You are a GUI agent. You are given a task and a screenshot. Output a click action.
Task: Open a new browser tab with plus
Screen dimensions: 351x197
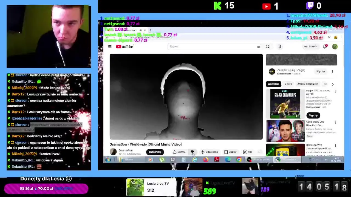coord(150,30)
